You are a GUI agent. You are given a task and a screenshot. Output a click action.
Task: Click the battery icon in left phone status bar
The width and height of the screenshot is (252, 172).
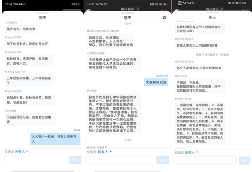tap(77, 3)
